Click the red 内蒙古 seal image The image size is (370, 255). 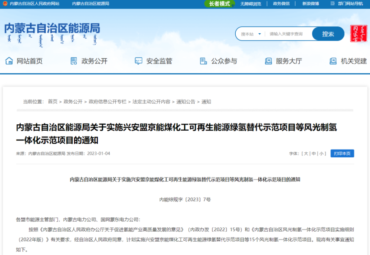point(359,34)
